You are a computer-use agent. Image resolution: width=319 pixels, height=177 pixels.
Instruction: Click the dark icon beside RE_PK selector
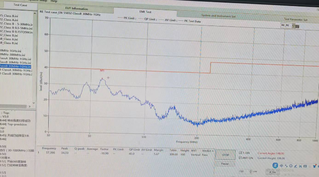[297, 26]
